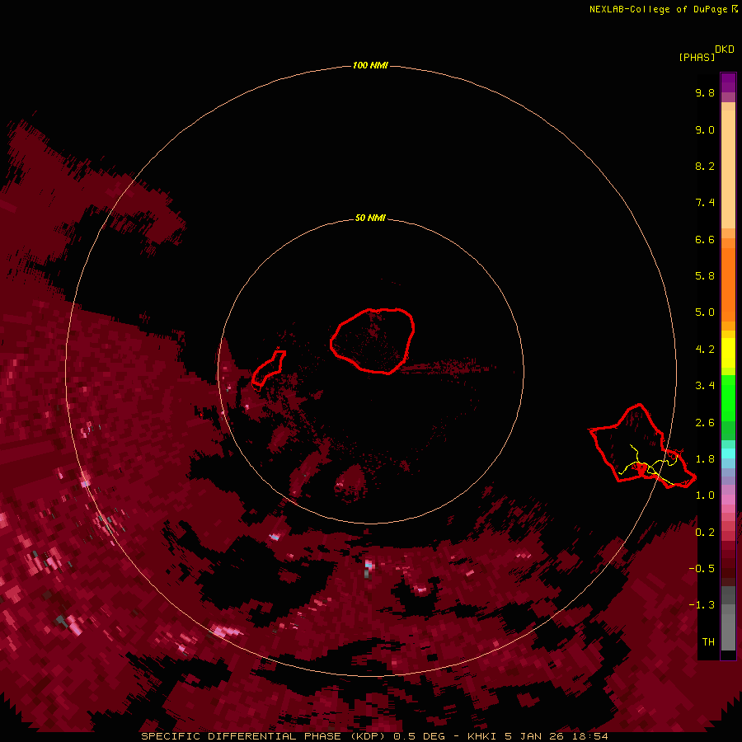
Task: Click the DKD label above the color scale
Action: click(x=725, y=49)
